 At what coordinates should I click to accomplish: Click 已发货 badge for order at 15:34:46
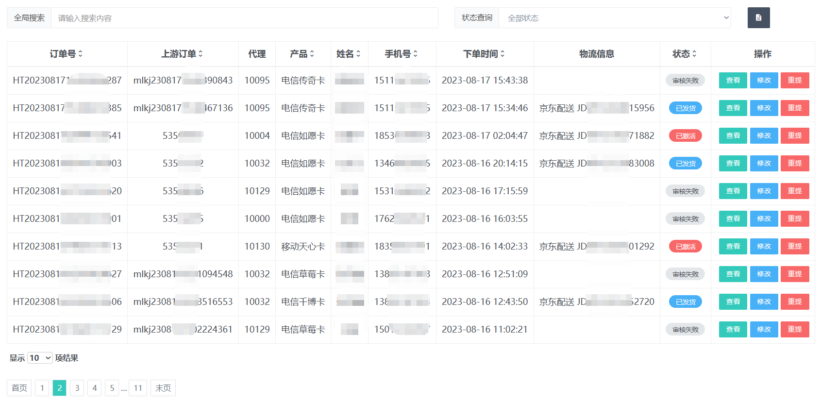[x=686, y=108]
